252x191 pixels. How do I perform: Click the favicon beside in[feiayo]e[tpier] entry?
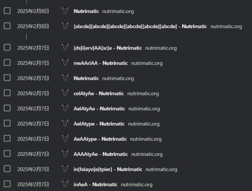65,169
